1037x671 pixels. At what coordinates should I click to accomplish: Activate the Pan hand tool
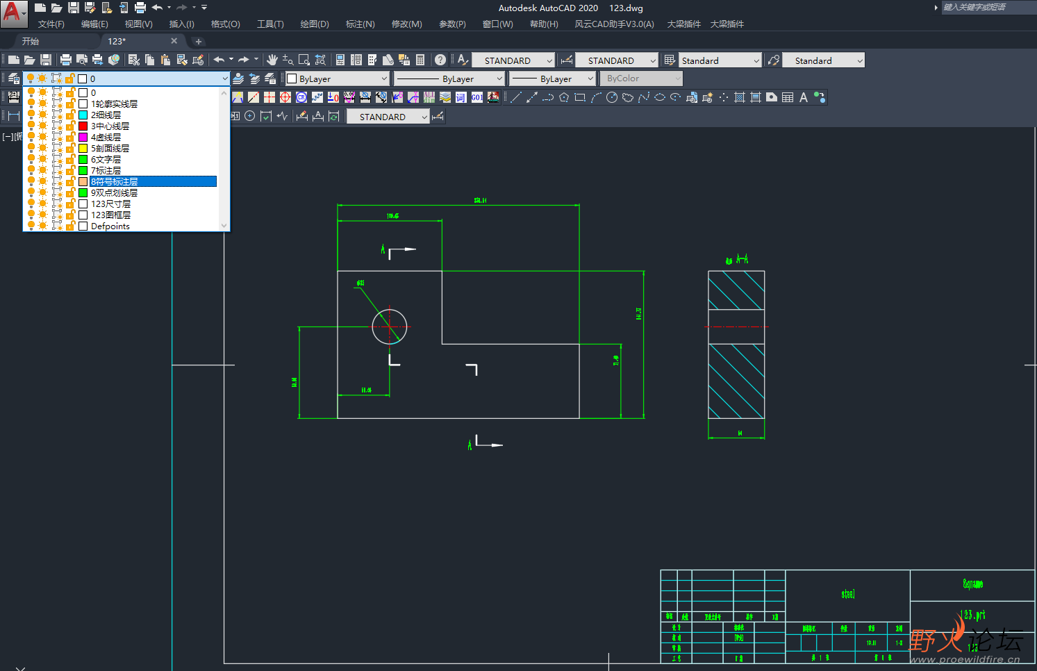pos(272,60)
